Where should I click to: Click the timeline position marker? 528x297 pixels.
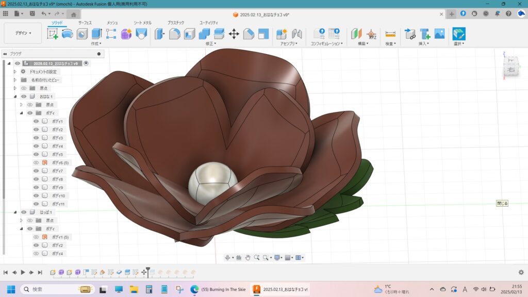148,270
